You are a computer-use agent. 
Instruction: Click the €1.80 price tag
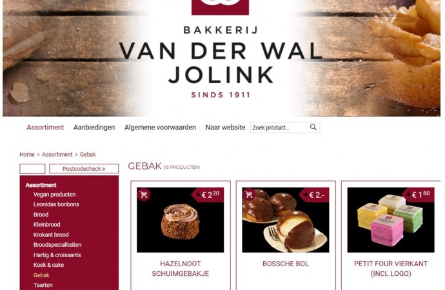point(419,195)
